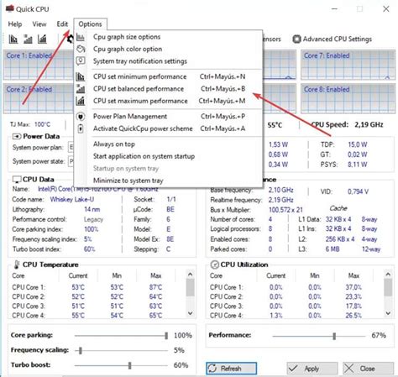Open the Edit menu

click(x=62, y=24)
